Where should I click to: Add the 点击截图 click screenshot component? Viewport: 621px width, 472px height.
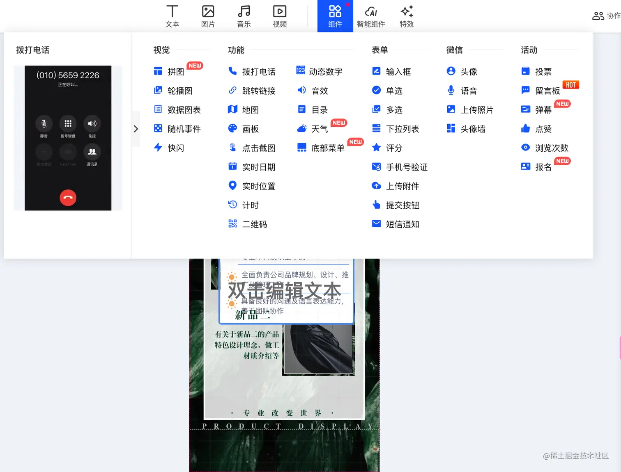coord(251,148)
